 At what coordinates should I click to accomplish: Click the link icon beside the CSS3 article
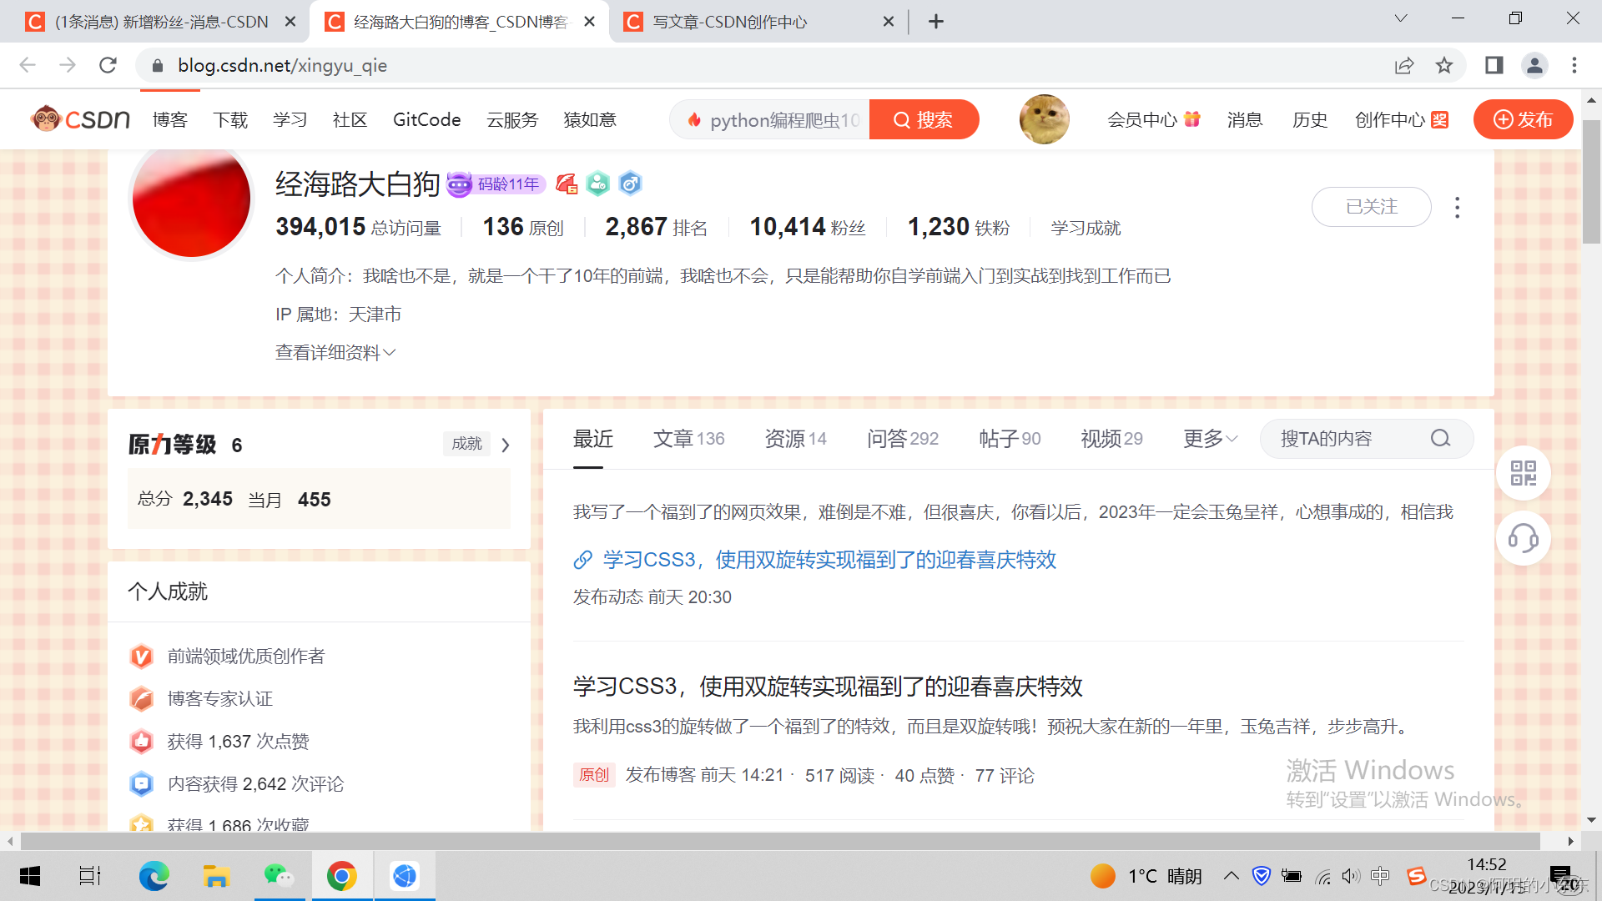point(582,560)
